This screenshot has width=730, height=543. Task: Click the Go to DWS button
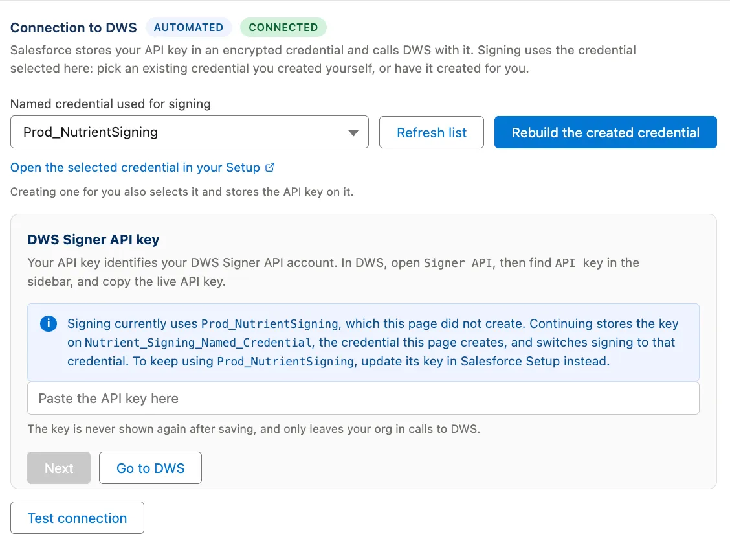[x=150, y=468]
